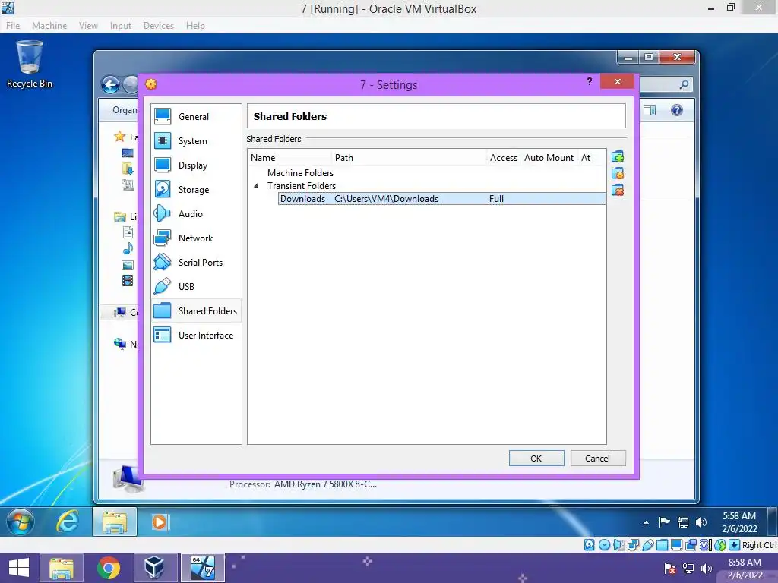The width and height of the screenshot is (778, 583).
Task: Click the Access column header
Action: [503, 158]
